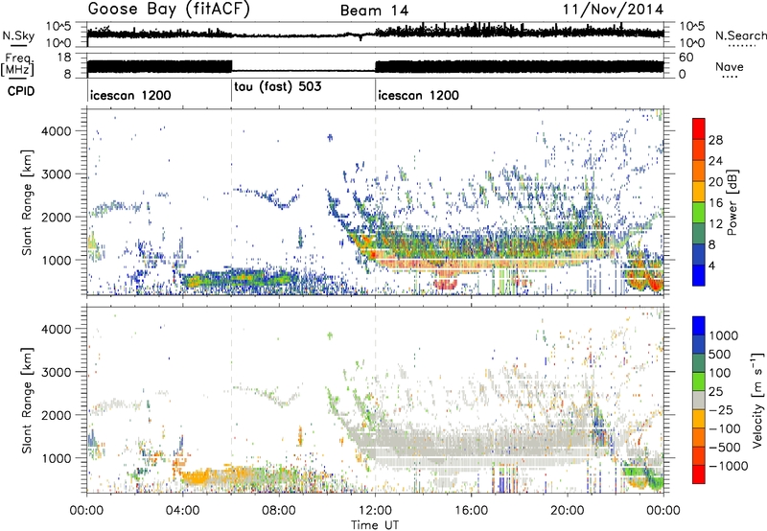Click the '24' value on Power scale
Screen dimensions: 767x531
click(715, 161)
